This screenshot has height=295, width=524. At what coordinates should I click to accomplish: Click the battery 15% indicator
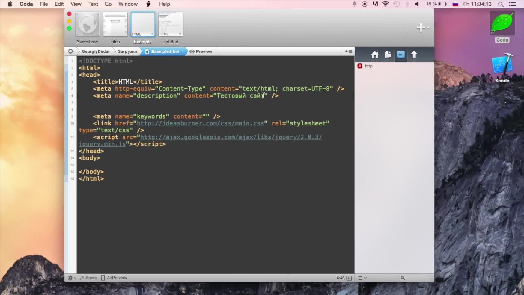pyautogui.click(x=436, y=4)
